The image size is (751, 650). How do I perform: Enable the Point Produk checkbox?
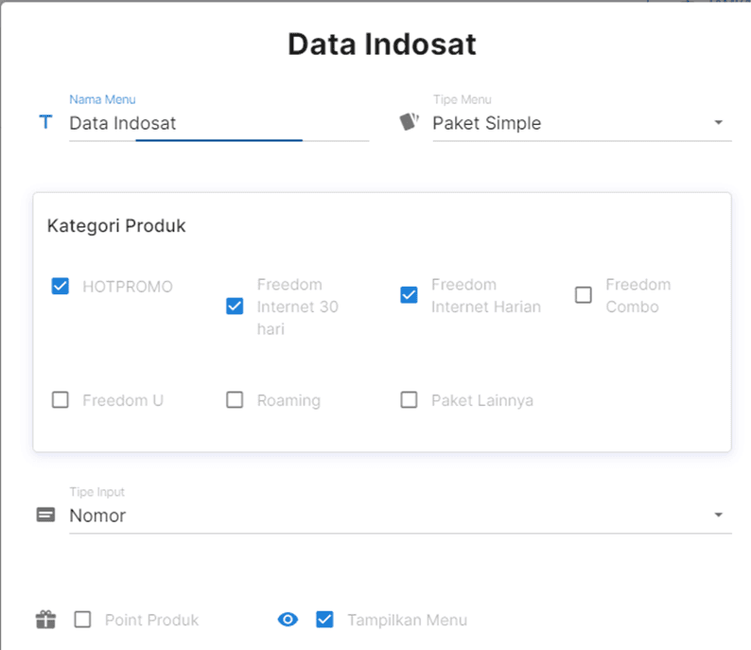tap(83, 620)
